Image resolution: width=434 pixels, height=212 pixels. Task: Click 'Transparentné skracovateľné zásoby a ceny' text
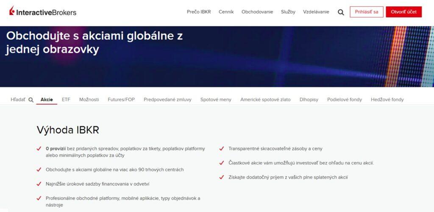(x=275, y=149)
